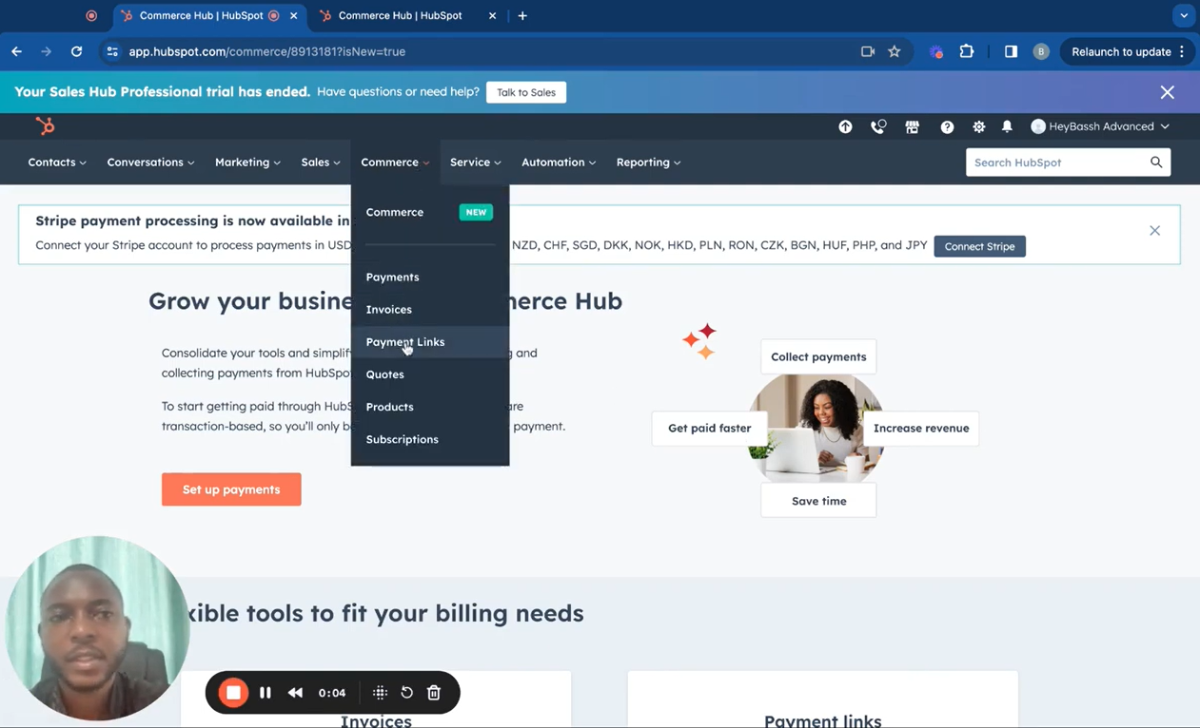1200x728 pixels.
Task: Rewind the recording
Action: 296,693
